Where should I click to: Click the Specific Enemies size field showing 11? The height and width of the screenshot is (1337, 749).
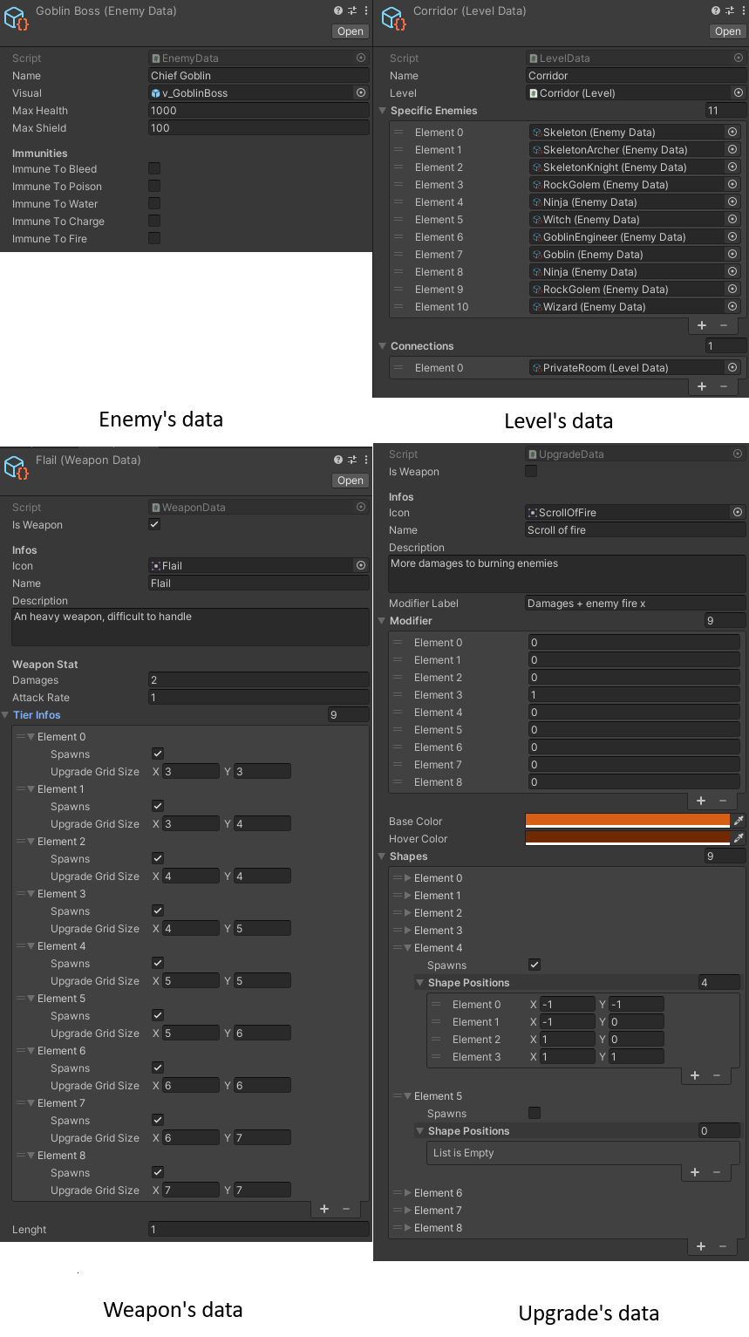click(725, 111)
